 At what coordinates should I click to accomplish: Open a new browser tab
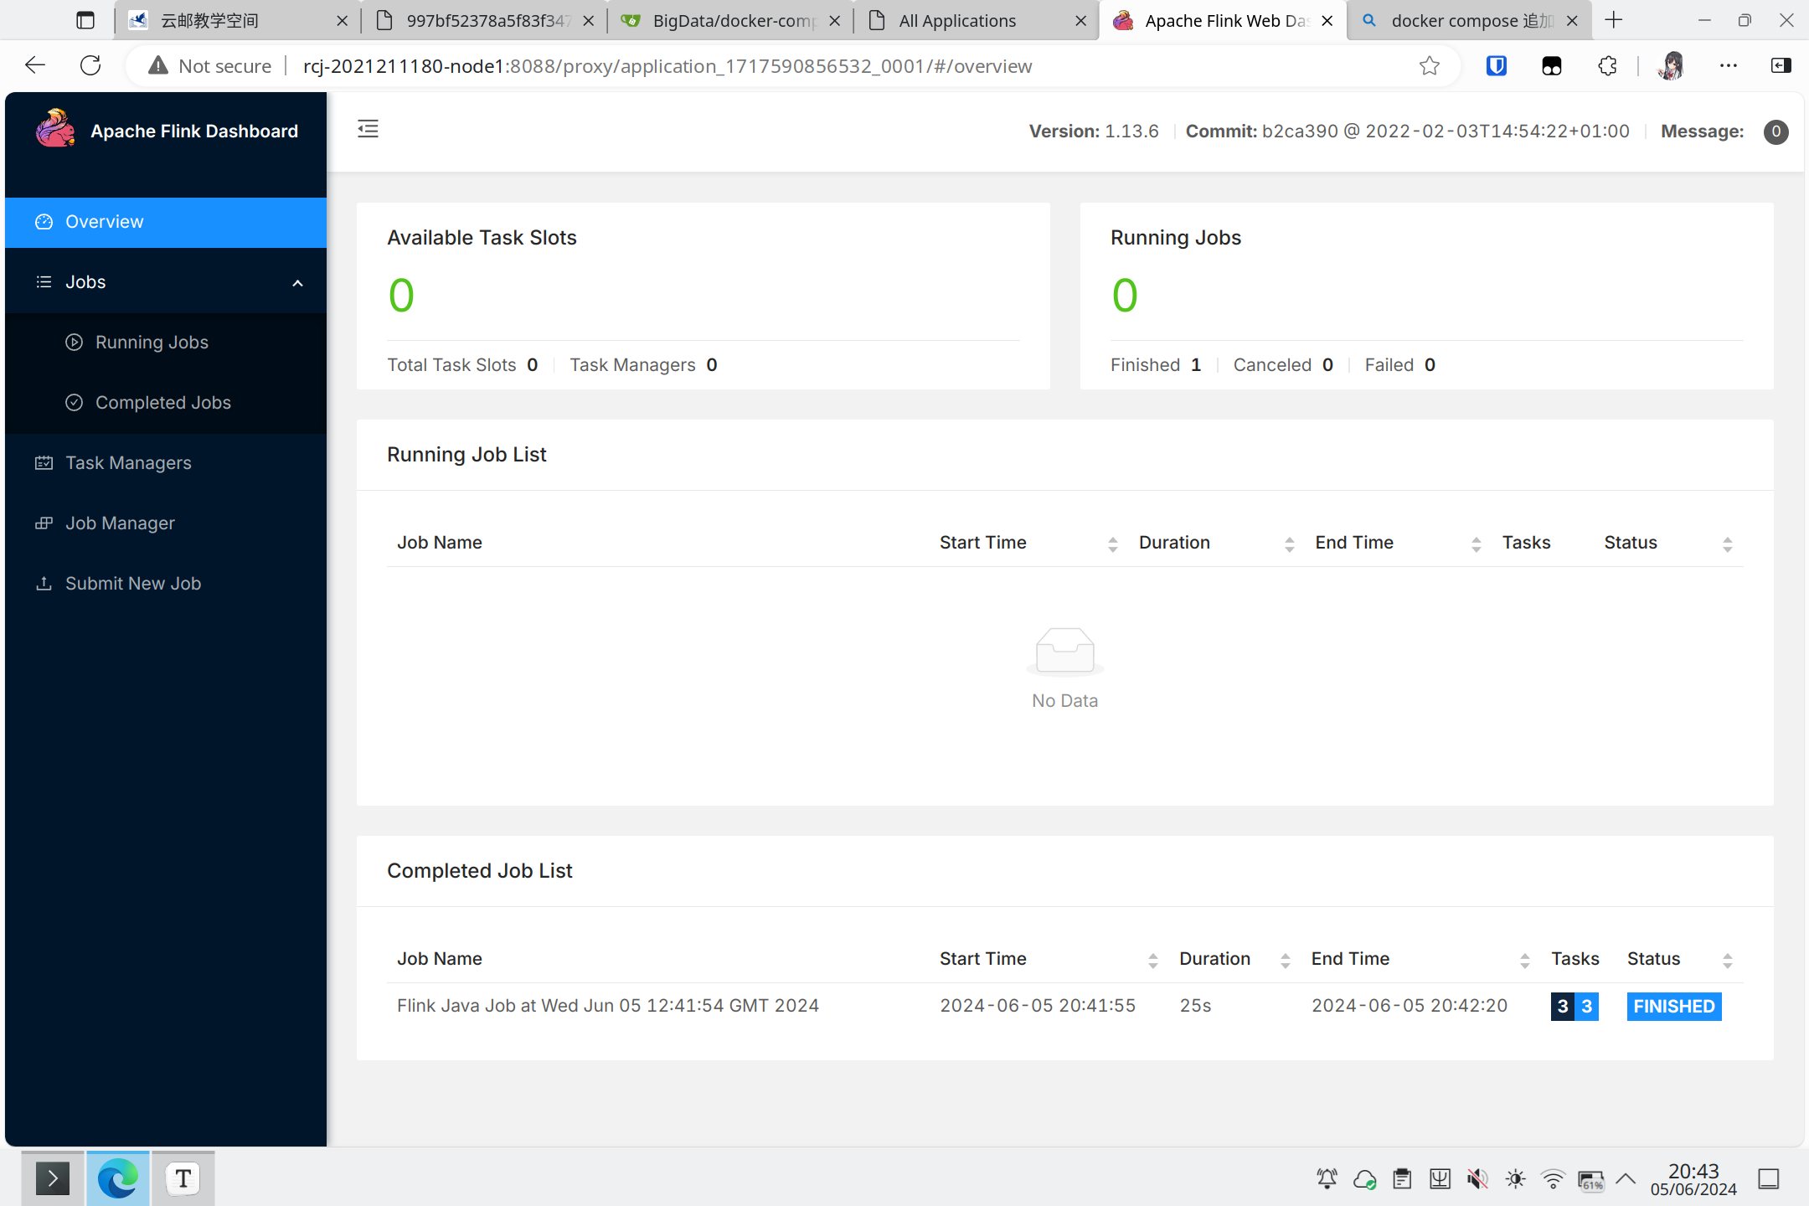coord(1614,20)
